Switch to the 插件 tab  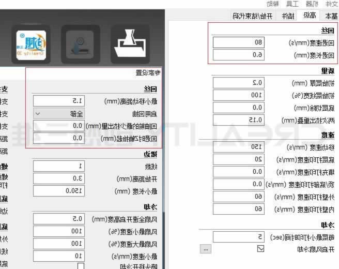(x=288, y=16)
